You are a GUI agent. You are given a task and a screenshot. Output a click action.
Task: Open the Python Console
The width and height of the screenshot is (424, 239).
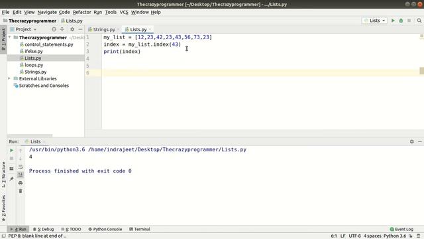click(105, 229)
